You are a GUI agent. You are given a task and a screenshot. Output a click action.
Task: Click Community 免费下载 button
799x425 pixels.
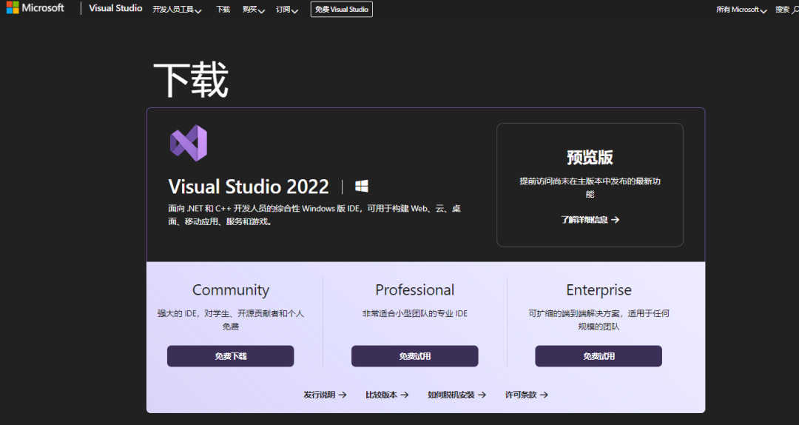click(230, 356)
